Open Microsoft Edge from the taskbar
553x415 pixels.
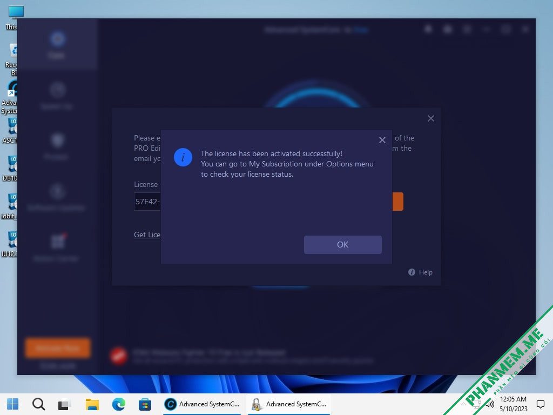(119, 404)
